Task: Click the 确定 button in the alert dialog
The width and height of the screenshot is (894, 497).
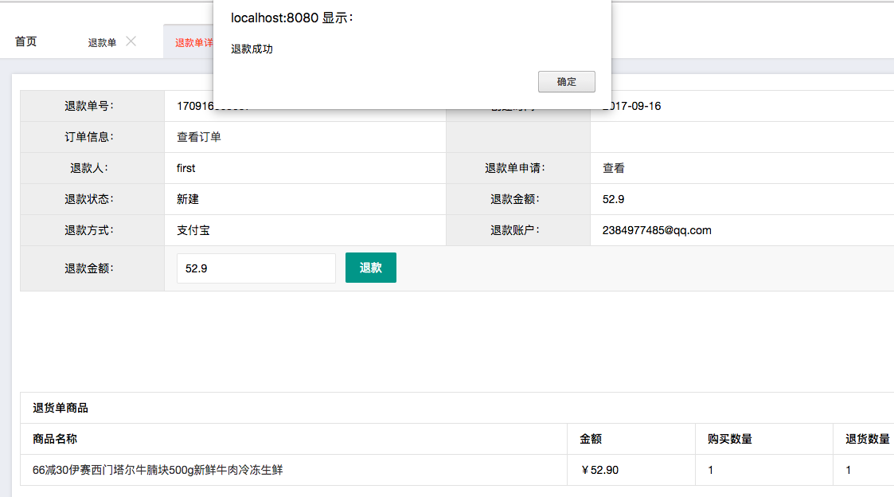Action: pyautogui.click(x=566, y=82)
